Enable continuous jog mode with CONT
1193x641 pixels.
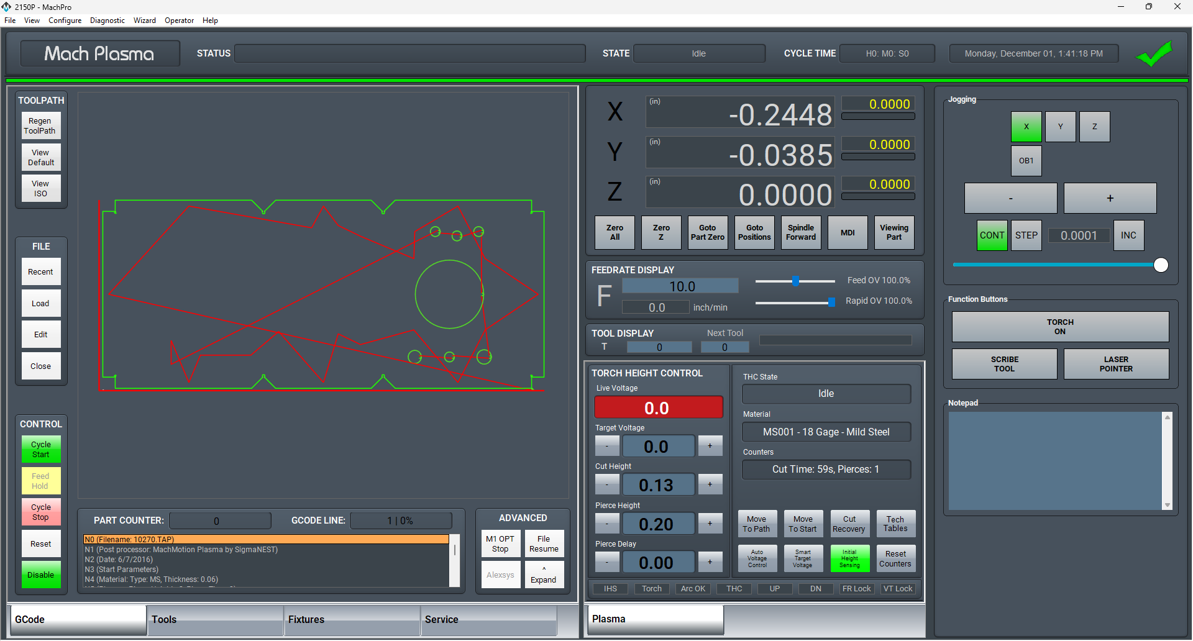point(992,235)
